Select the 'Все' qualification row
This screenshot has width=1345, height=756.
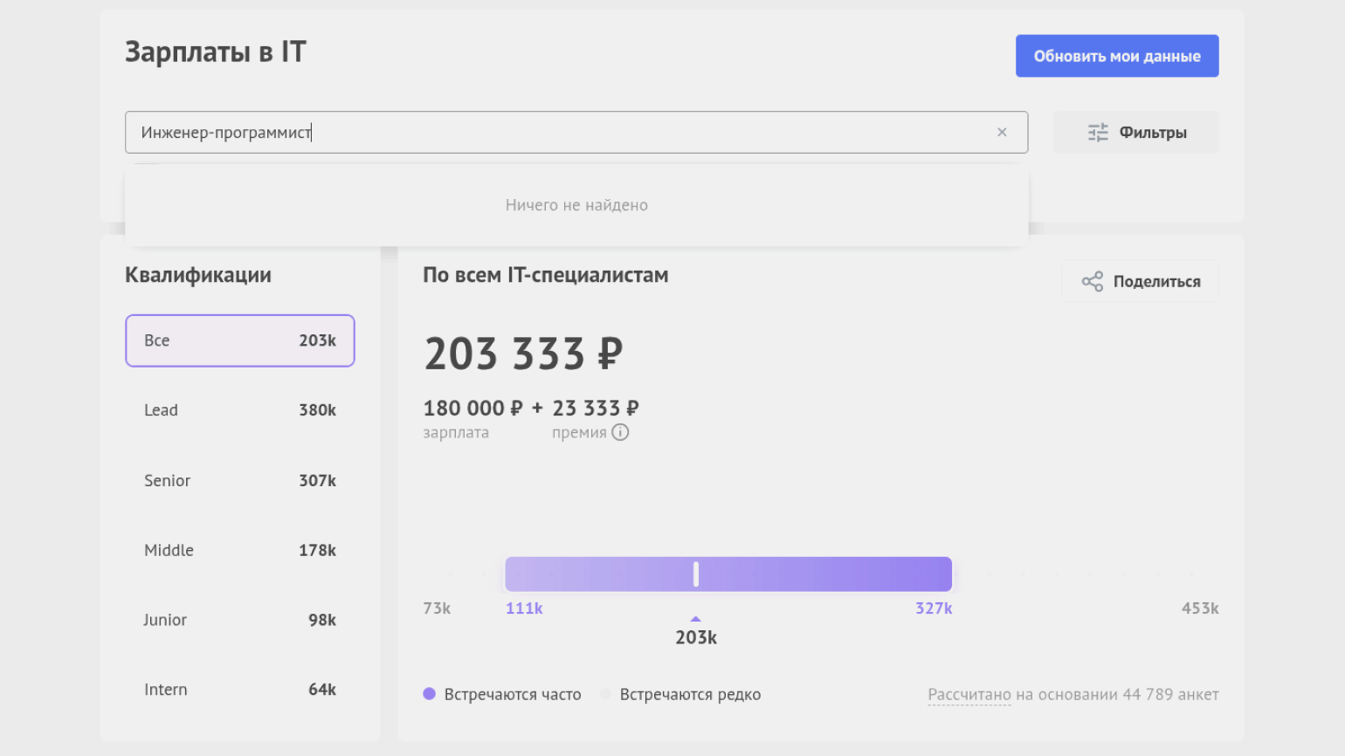239,340
